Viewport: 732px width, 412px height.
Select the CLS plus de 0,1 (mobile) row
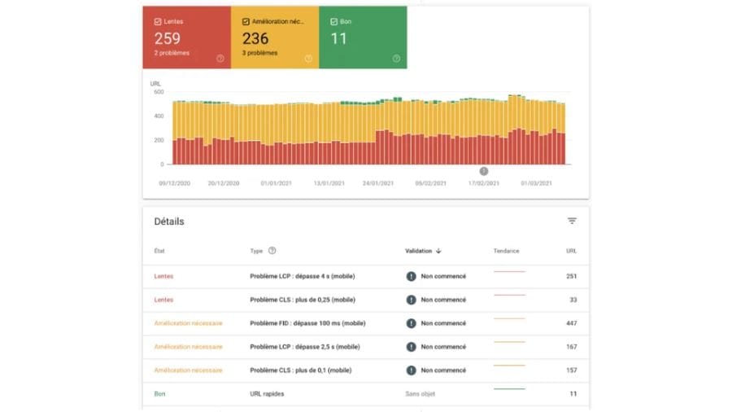point(366,370)
